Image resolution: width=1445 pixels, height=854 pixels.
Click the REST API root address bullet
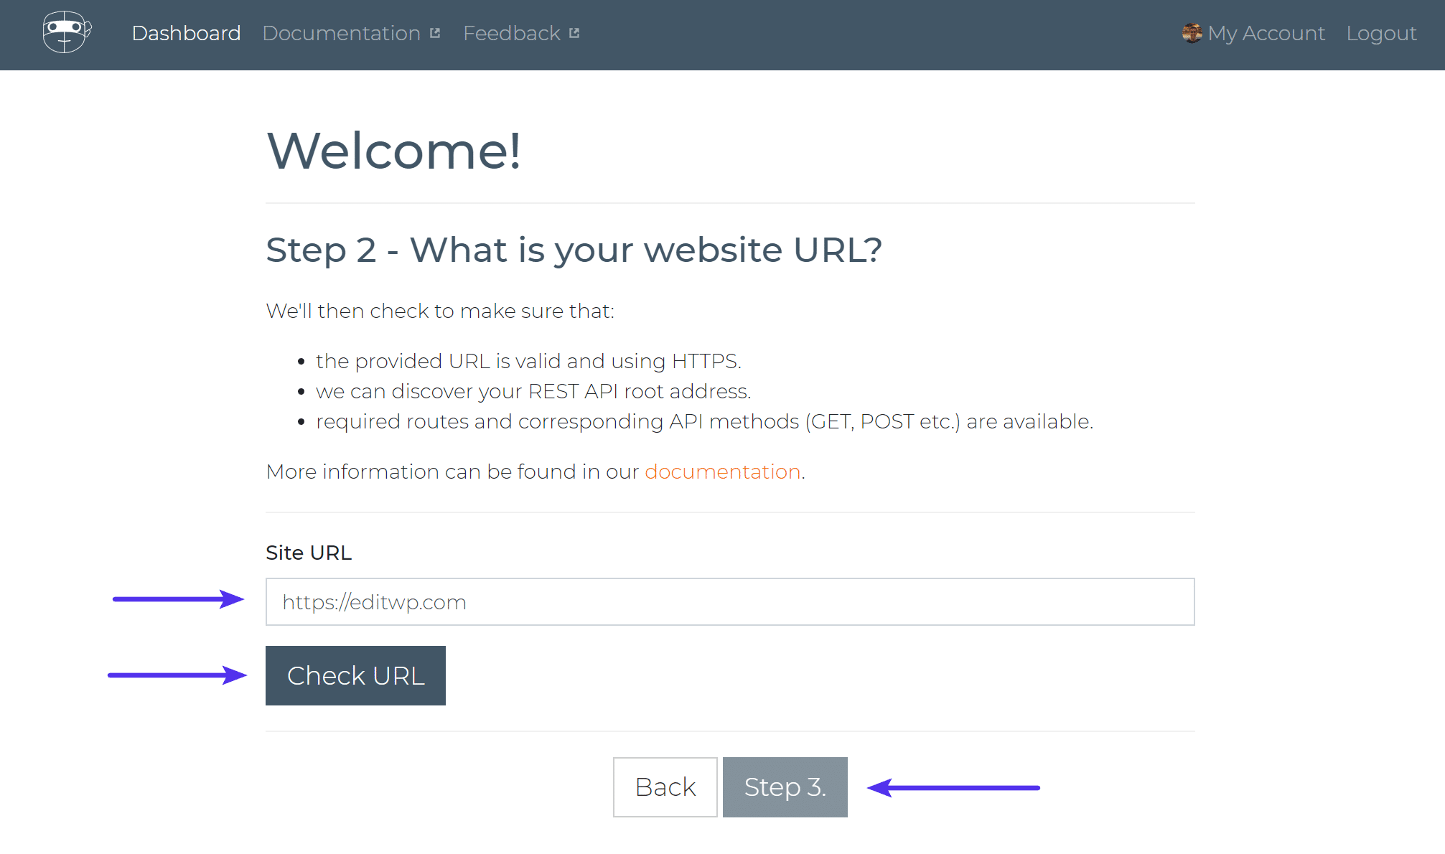(533, 391)
